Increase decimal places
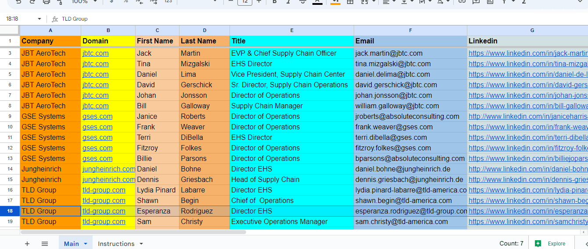The width and height of the screenshot is (588, 249). click(x=154, y=2)
